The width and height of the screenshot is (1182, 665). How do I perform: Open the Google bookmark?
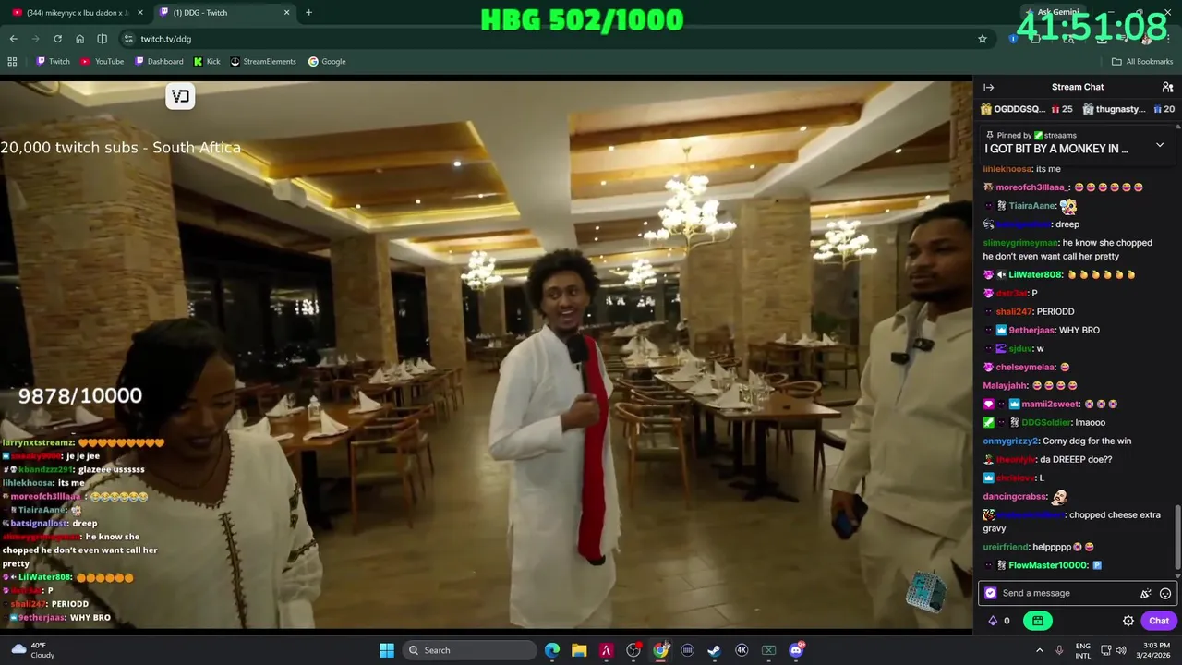327,61
